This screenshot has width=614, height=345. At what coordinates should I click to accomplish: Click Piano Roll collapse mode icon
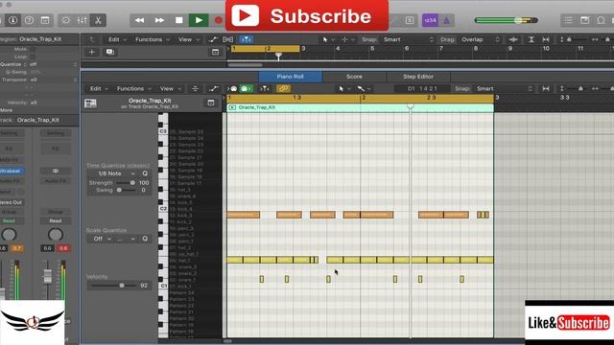(195, 89)
